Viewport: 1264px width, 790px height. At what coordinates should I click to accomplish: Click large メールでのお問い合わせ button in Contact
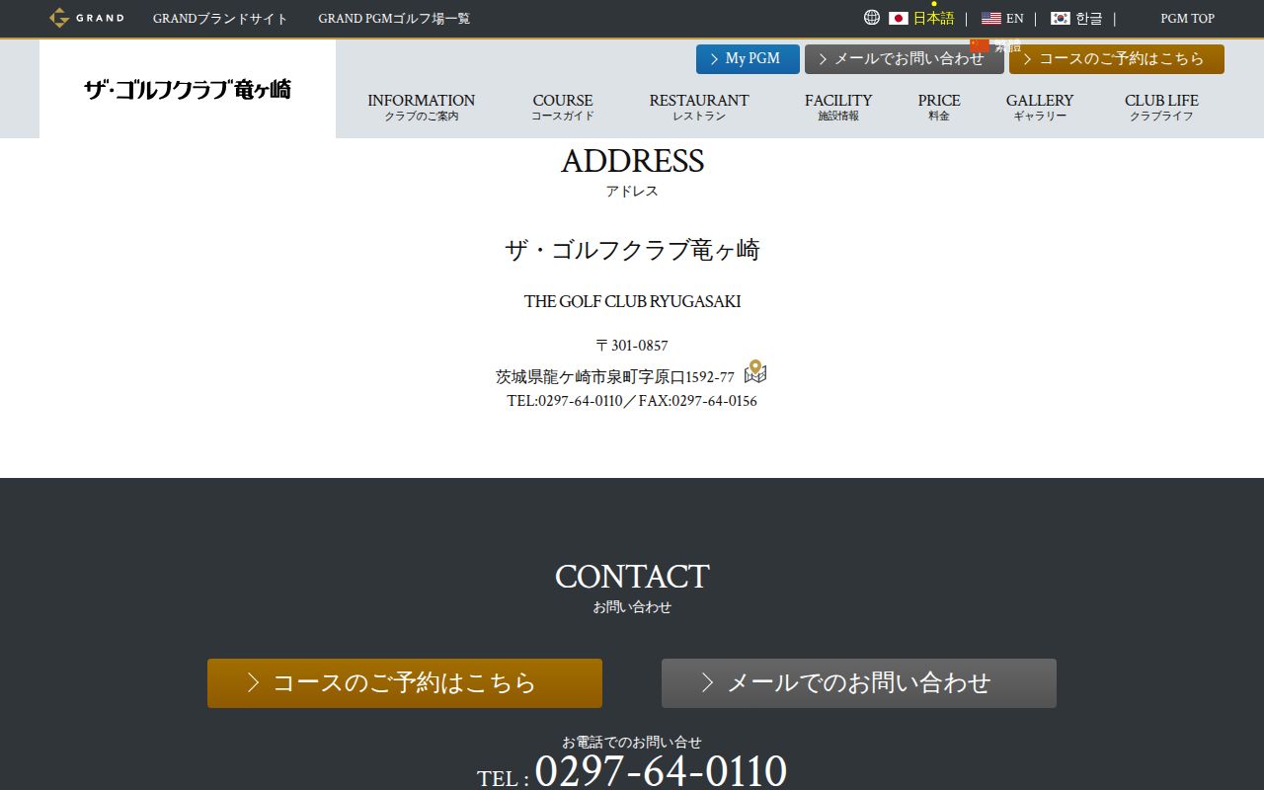(859, 683)
